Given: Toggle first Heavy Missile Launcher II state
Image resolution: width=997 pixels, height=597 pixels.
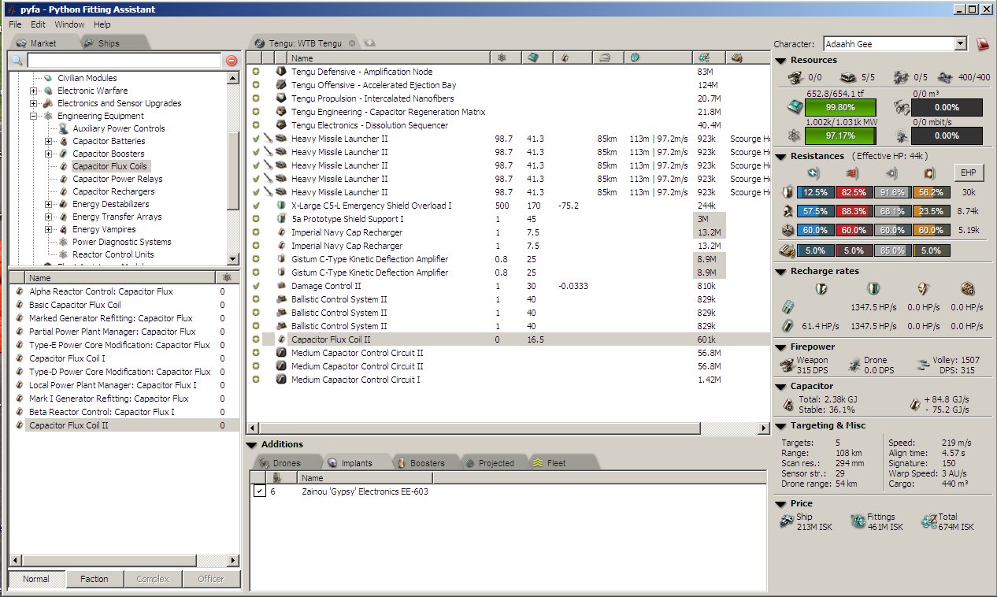Looking at the screenshot, I should 256,139.
